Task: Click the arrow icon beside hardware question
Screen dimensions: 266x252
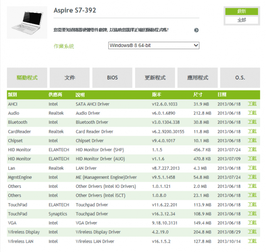Action: pos(196,30)
